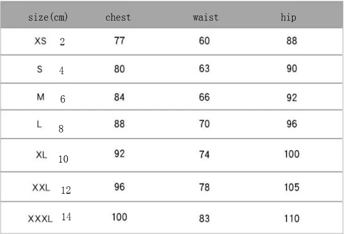The image size is (344, 234).
Task: Click the size(cm) column header
Action: (48, 17)
